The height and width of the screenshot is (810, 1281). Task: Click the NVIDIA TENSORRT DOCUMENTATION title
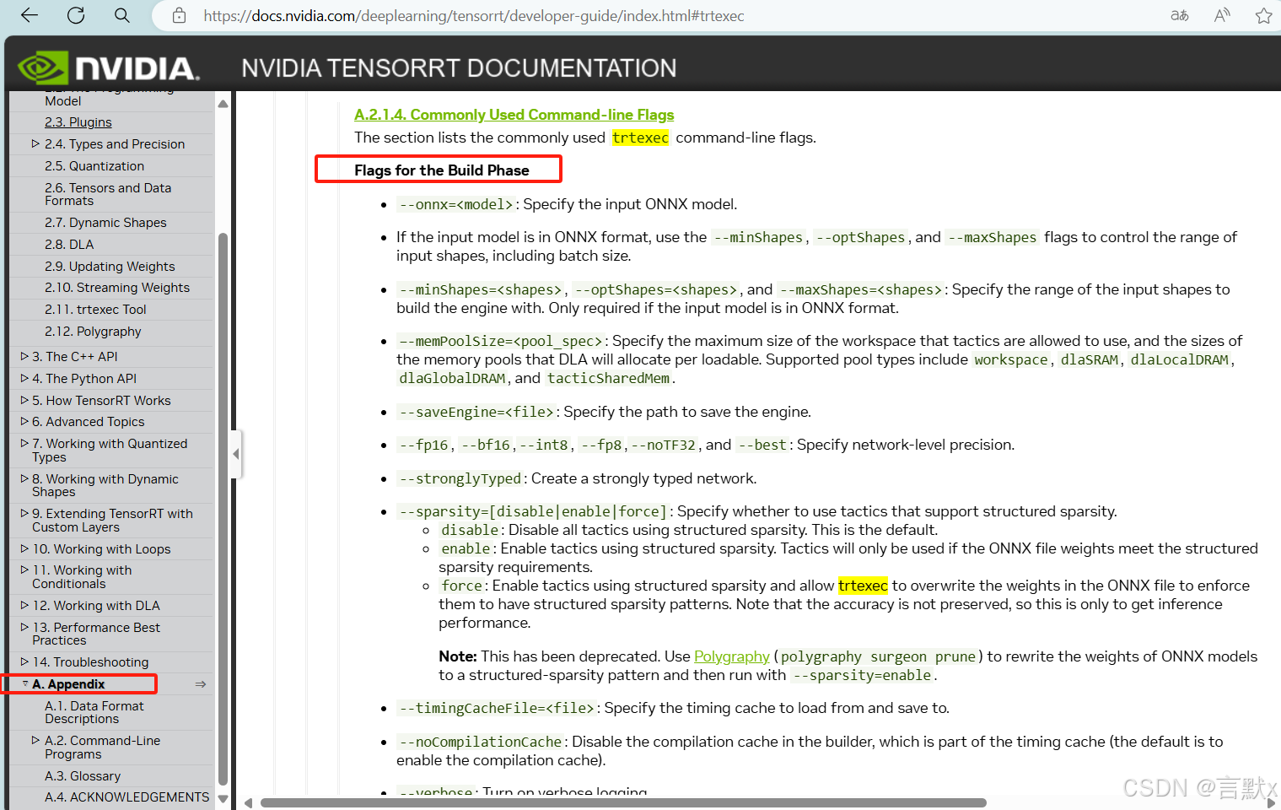(459, 67)
